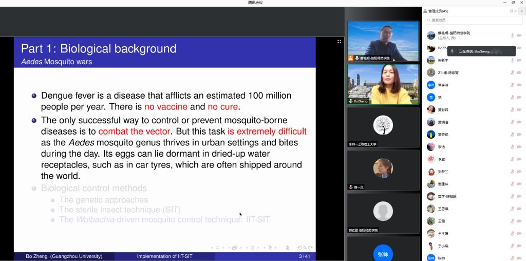Select the host 蔡礼明 video tile
Viewport: 526px width, 261px height.
pyautogui.click(x=383, y=41)
